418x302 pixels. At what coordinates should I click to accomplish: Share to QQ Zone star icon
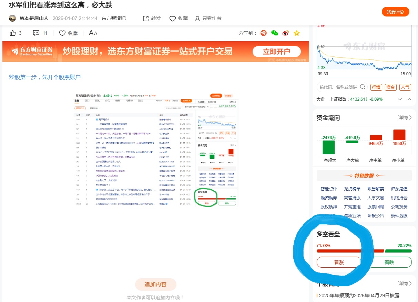click(x=296, y=33)
